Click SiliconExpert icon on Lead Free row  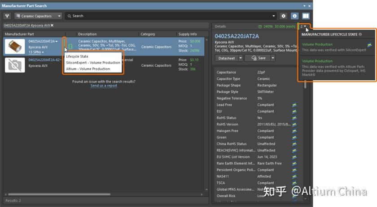[x=294, y=105]
